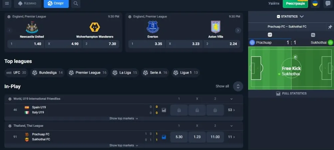
Task: Click the Italy flag icon
Action: 27,112
